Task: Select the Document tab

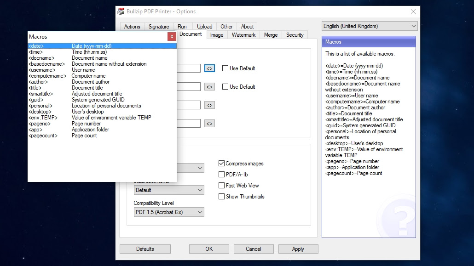Action: click(191, 34)
